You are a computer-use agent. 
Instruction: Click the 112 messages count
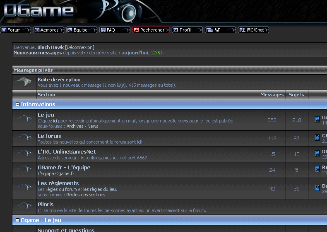pyautogui.click(x=272, y=138)
